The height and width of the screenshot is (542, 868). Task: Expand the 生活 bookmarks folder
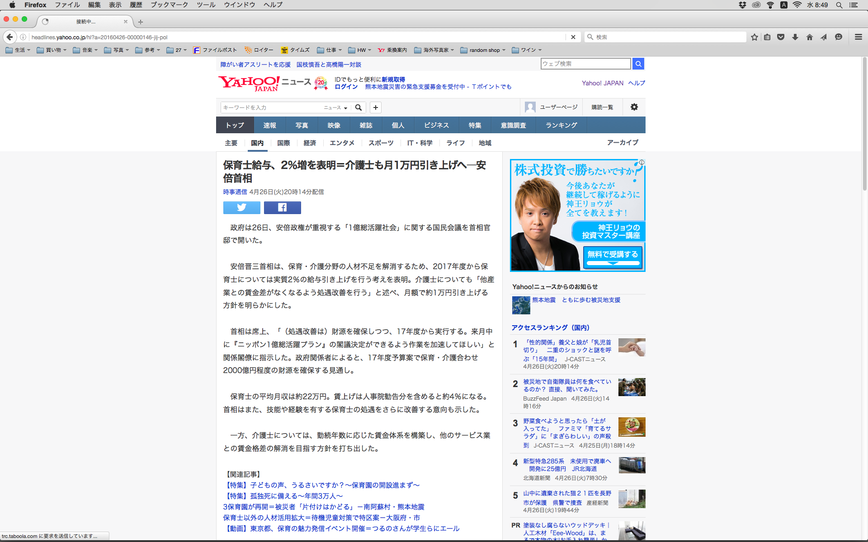coord(18,50)
